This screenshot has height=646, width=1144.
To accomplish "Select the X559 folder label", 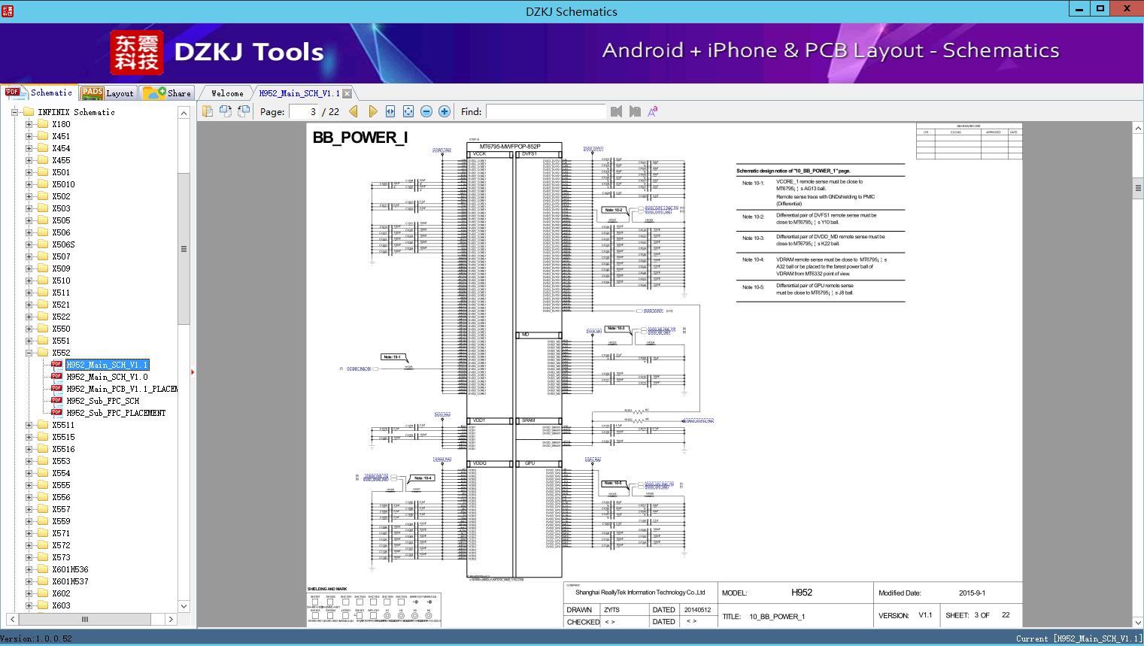I will pos(61,521).
